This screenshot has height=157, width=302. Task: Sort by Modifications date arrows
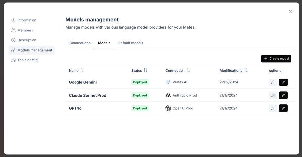tap(246, 70)
